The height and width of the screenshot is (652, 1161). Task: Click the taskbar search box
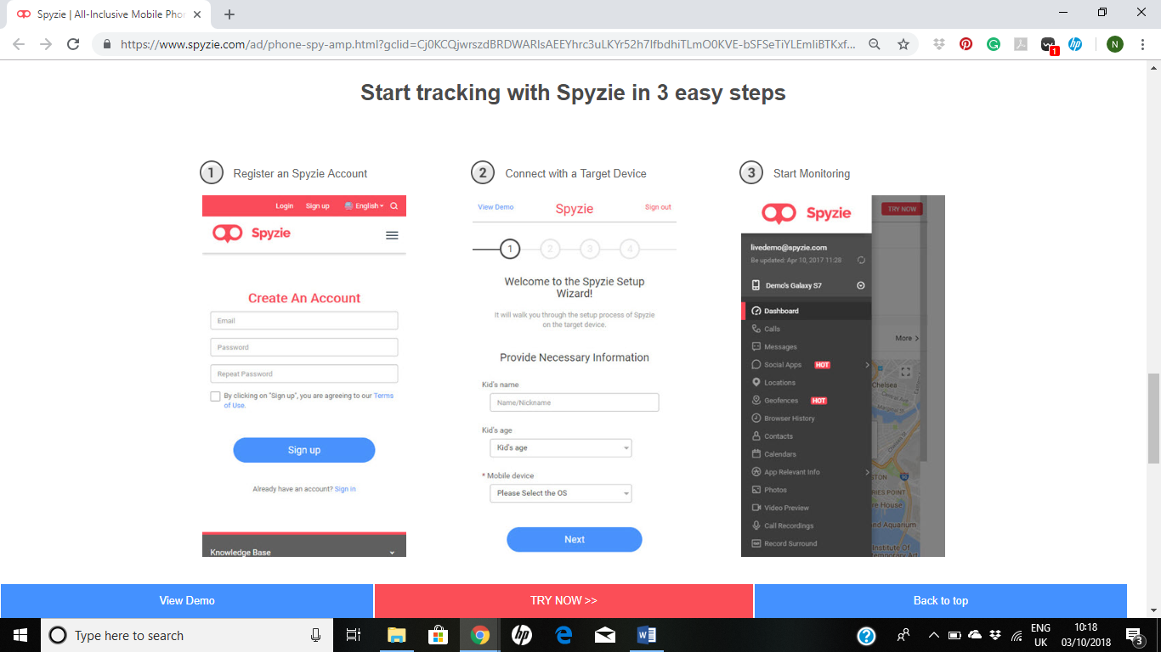[x=185, y=635]
